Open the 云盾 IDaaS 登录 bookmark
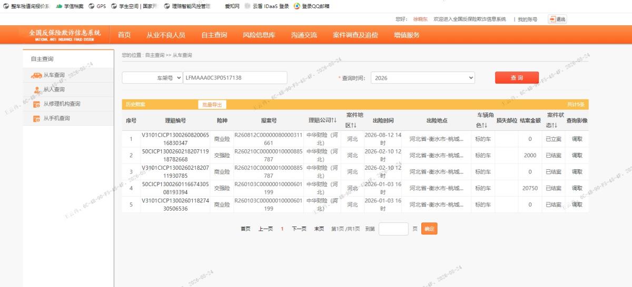Image resolution: width=632 pixels, height=287 pixels. click(x=266, y=6)
